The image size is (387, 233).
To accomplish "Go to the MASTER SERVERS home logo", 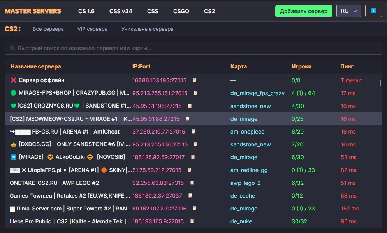I will click(x=33, y=11).
